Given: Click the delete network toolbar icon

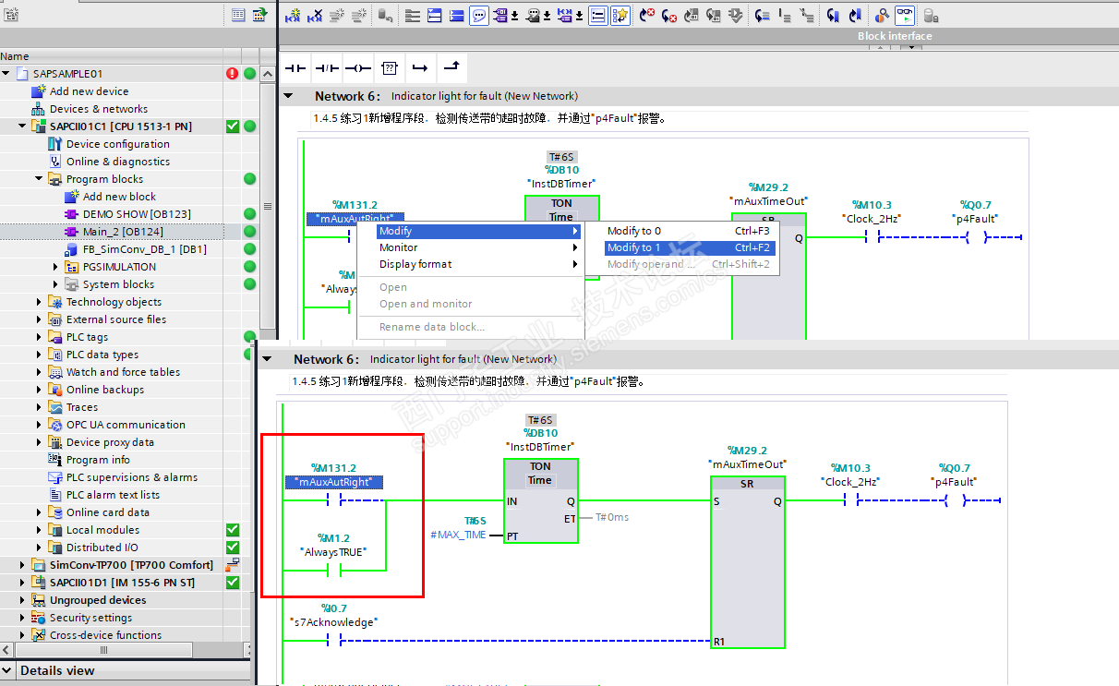Looking at the screenshot, I should pyautogui.click(x=315, y=16).
